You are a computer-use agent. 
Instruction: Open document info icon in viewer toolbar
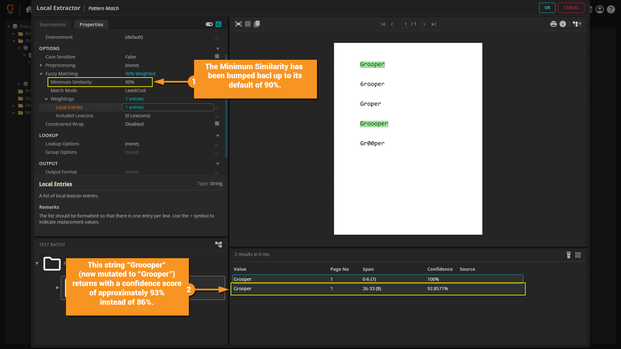[563, 24]
